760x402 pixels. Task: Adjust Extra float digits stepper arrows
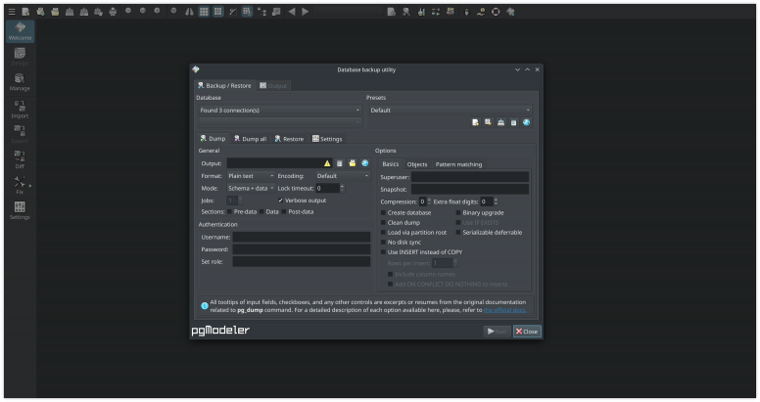(496, 201)
